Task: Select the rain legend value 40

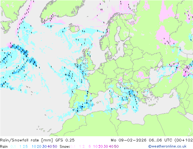Action: click(50, 147)
